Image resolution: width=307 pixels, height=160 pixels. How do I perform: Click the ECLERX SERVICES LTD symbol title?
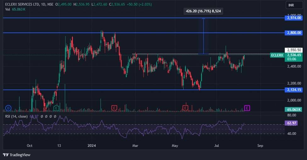click(x=22, y=4)
